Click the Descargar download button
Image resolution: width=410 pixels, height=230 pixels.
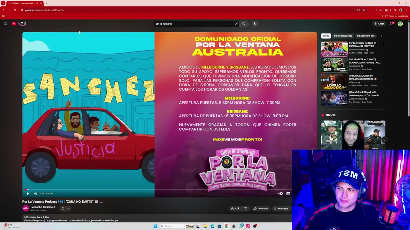coord(281,209)
